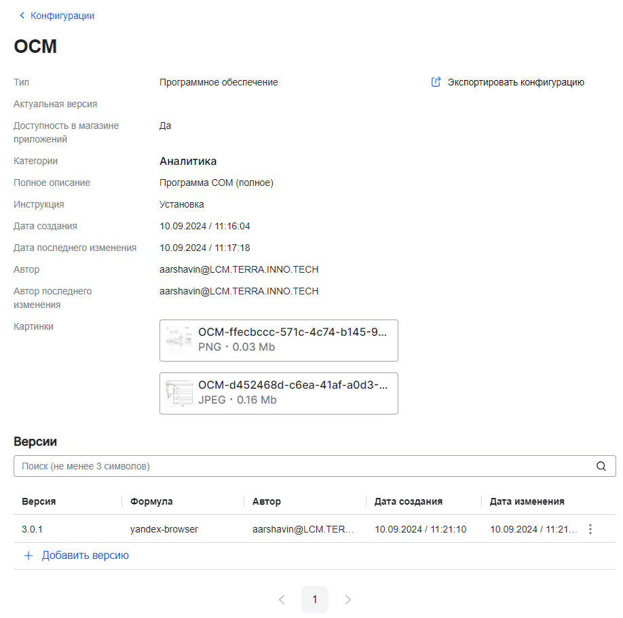Click the back chevron icon beside Конфигурации
Image resolution: width=623 pixels, height=618 pixels.
tap(22, 16)
